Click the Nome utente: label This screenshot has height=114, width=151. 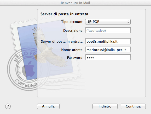click(72, 50)
